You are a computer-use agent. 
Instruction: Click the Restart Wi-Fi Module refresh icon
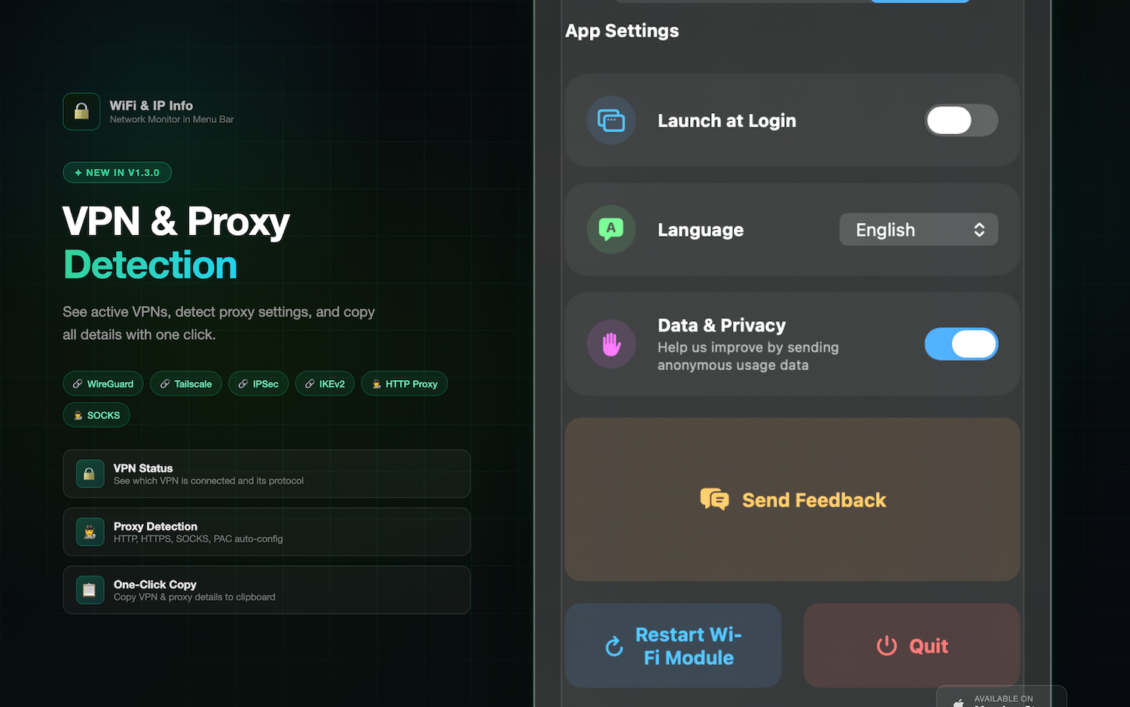pos(615,646)
